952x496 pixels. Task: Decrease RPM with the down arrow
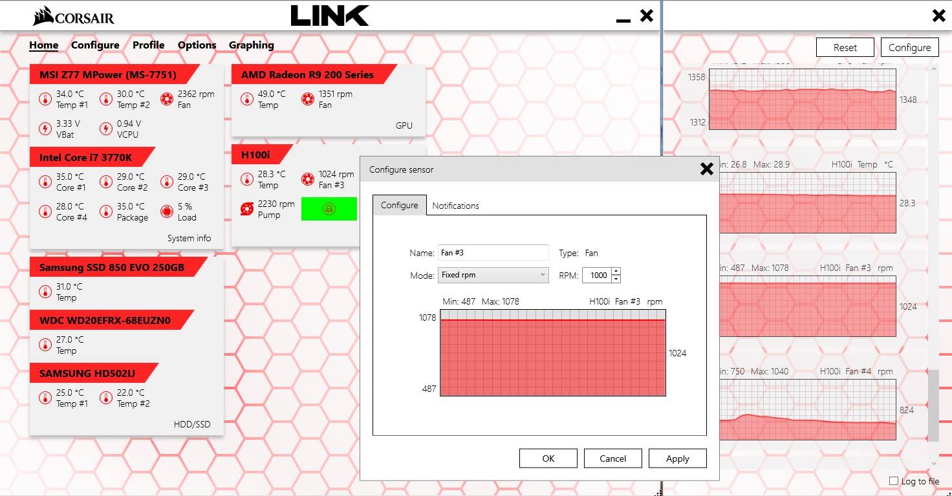[616, 279]
